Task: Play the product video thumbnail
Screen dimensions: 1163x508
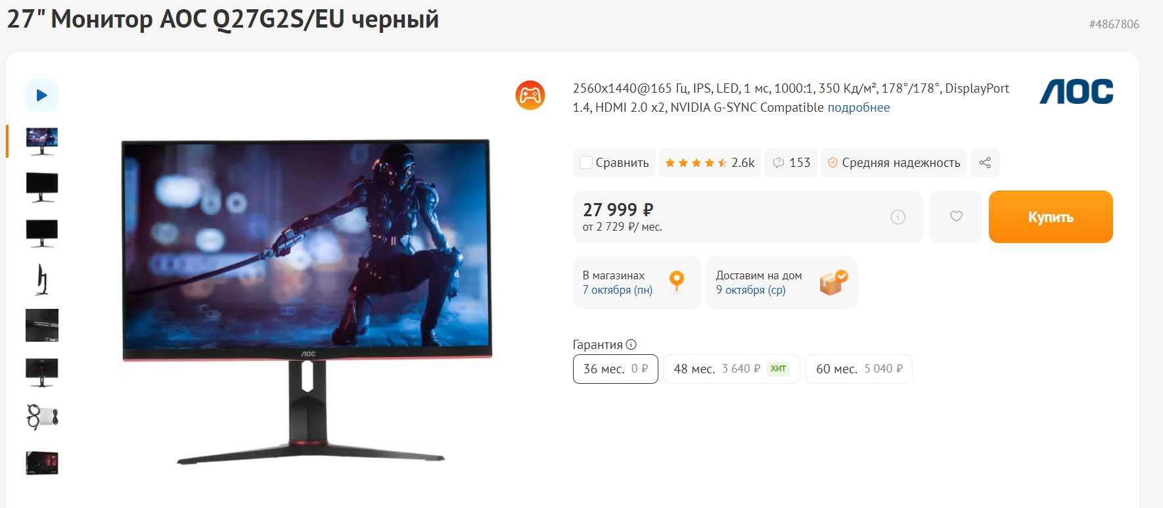Action: click(x=42, y=95)
